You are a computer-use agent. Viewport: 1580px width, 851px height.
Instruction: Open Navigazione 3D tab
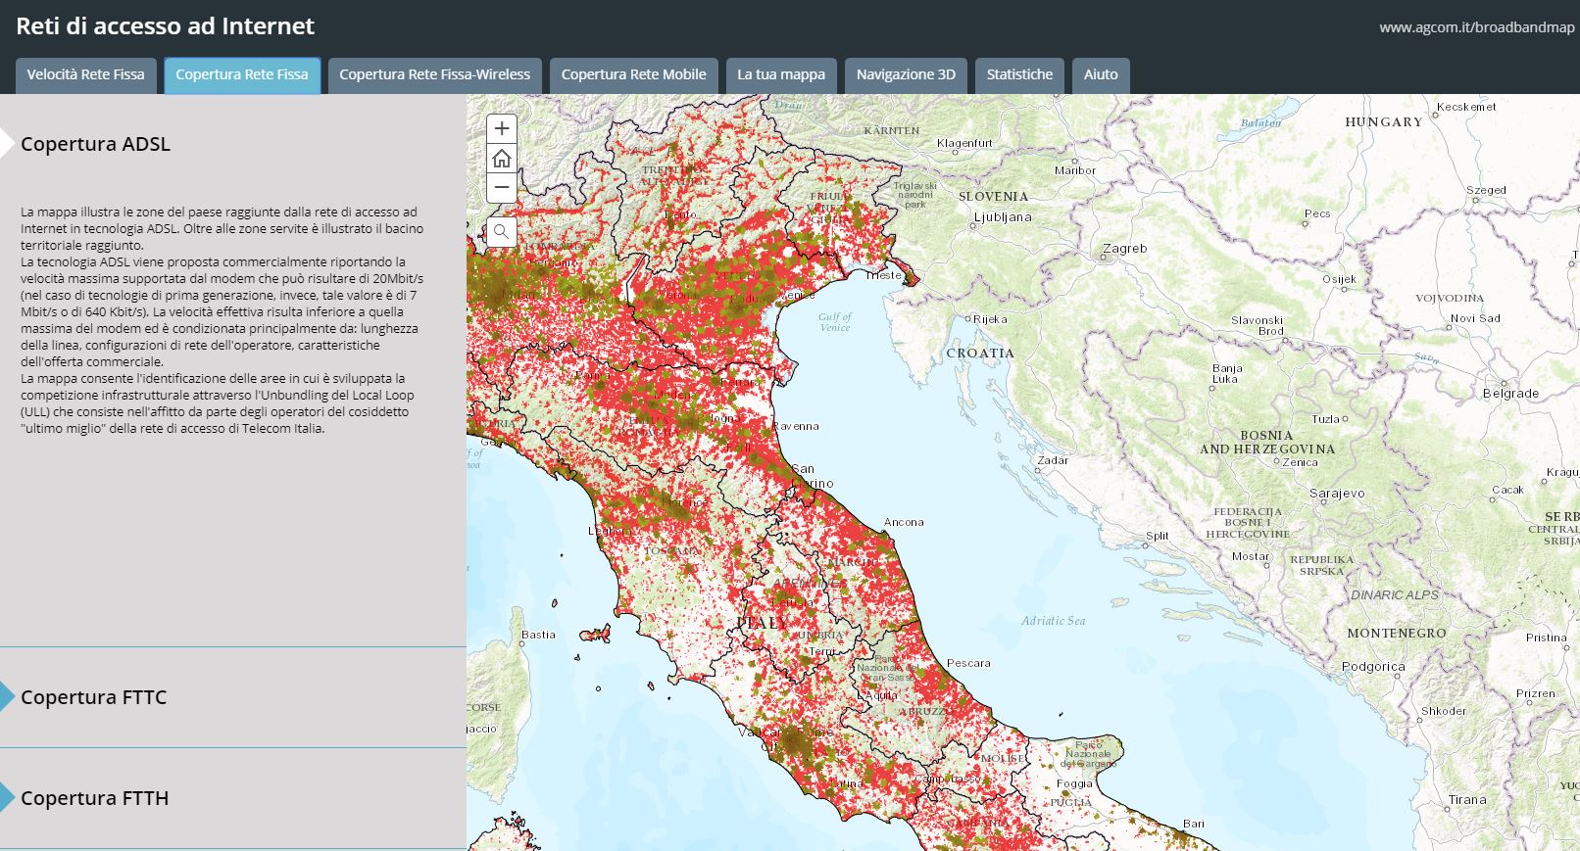point(906,74)
